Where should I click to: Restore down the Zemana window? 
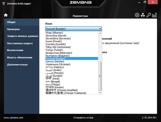145,2
